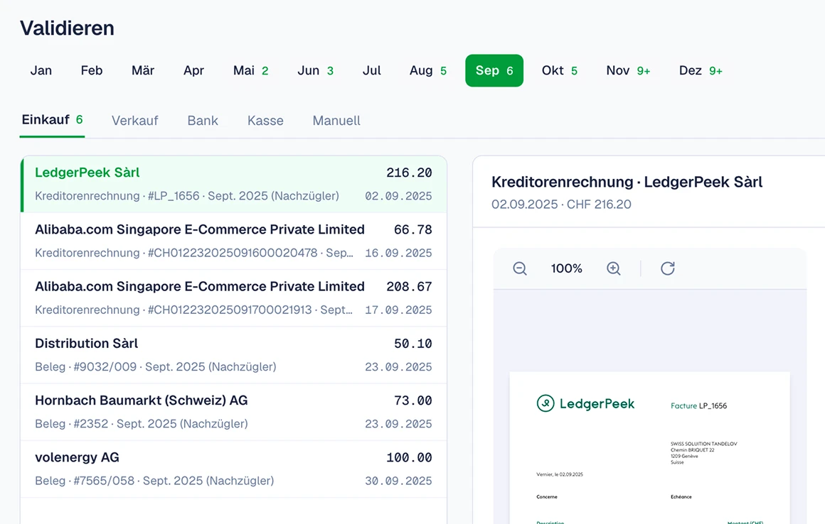The image size is (825, 524).
Task: Open the Manuell tab
Action: click(x=336, y=121)
